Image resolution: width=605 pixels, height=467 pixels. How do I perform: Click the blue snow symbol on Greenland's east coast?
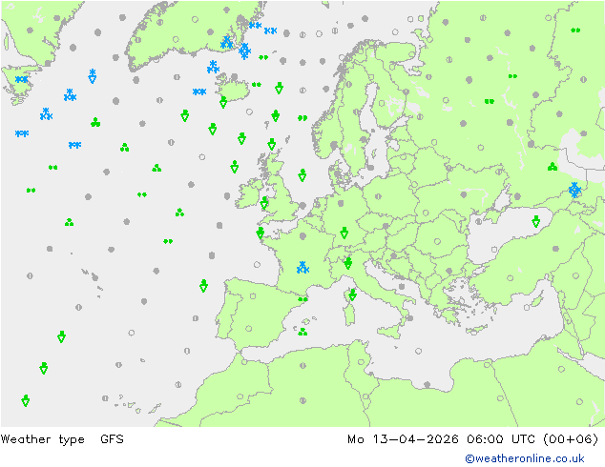pyautogui.click(x=226, y=43)
